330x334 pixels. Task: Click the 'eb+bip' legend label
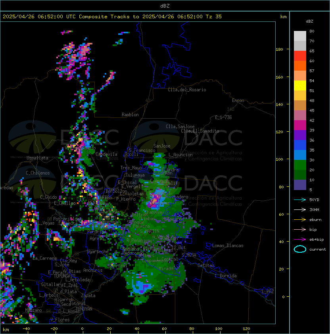click(x=317, y=240)
